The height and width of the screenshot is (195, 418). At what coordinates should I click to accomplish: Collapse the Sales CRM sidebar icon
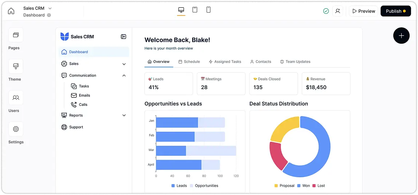coord(123,36)
